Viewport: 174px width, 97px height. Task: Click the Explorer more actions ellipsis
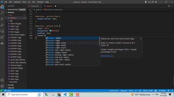[24, 6]
